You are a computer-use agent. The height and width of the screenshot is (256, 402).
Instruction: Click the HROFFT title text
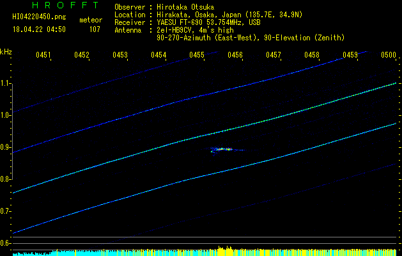pos(66,5)
